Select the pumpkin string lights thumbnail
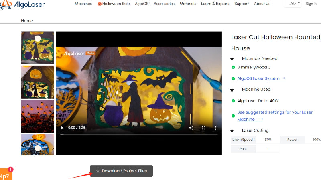Image resolution: width=321 pixels, height=180 pixels. tap(37, 116)
